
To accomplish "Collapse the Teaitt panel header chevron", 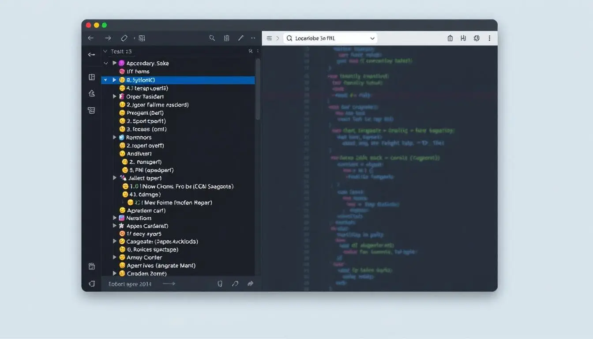I will pyautogui.click(x=105, y=52).
